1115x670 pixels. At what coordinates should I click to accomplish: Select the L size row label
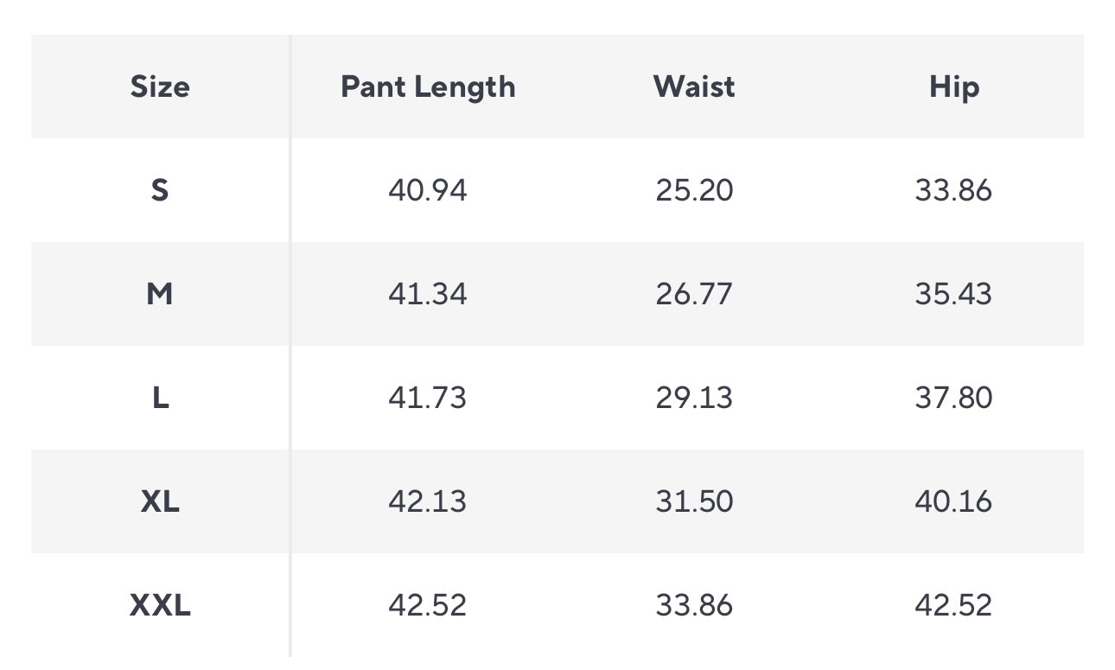pyautogui.click(x=160, y=398)
